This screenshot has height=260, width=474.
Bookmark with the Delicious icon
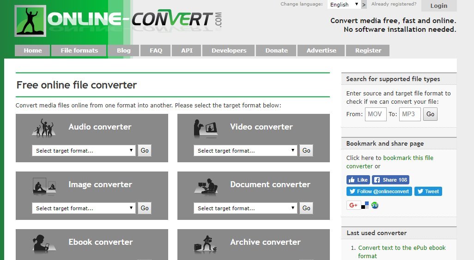point(365,205)
